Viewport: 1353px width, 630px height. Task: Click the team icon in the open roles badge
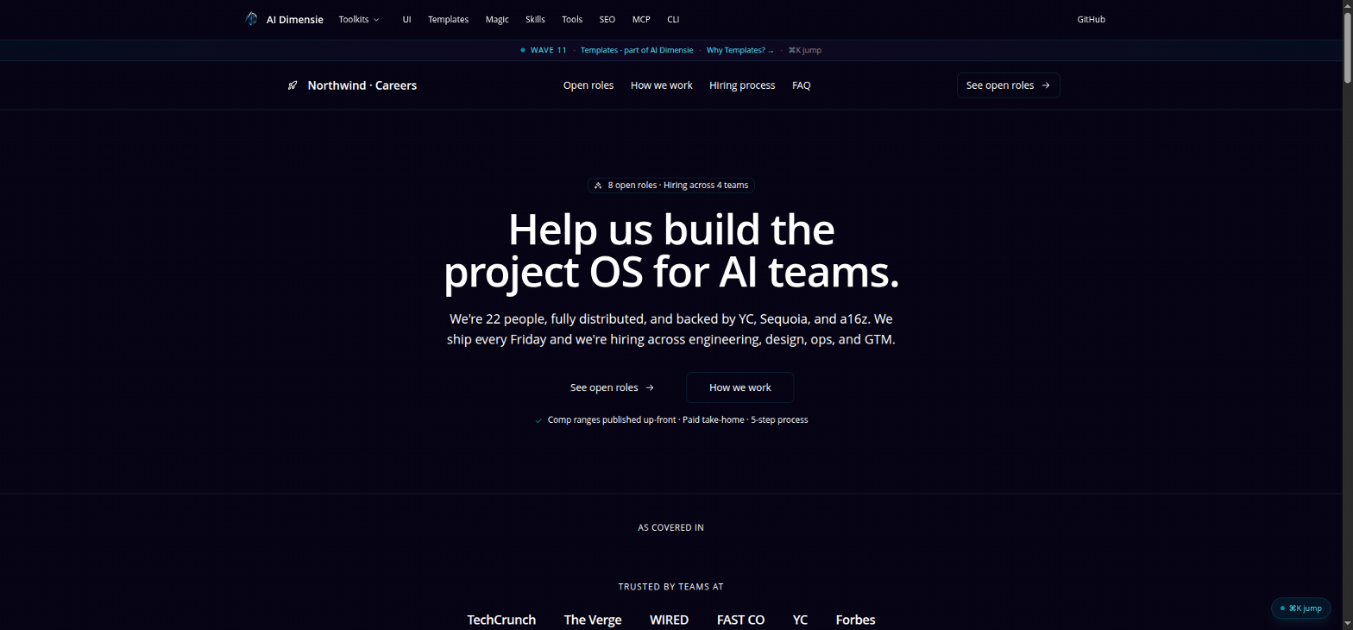[598, 186]
